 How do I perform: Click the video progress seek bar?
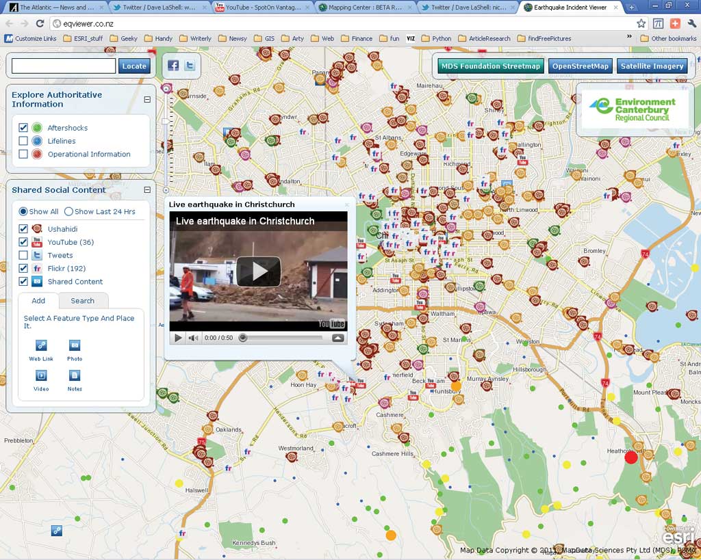[x=281, y=338]
